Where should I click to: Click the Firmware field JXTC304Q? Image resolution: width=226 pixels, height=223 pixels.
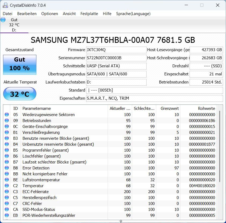(x=116, y=50)
